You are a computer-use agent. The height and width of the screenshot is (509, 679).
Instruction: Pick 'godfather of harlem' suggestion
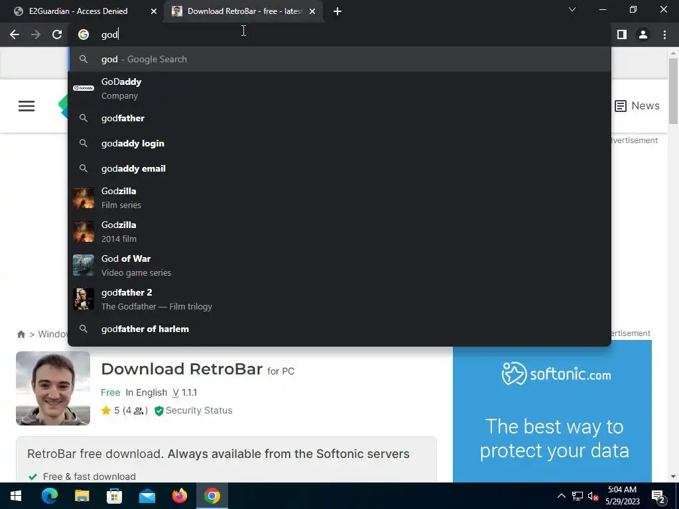click(339, 329)
